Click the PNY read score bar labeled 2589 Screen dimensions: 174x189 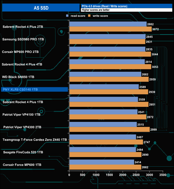click(x=104, y=87)
